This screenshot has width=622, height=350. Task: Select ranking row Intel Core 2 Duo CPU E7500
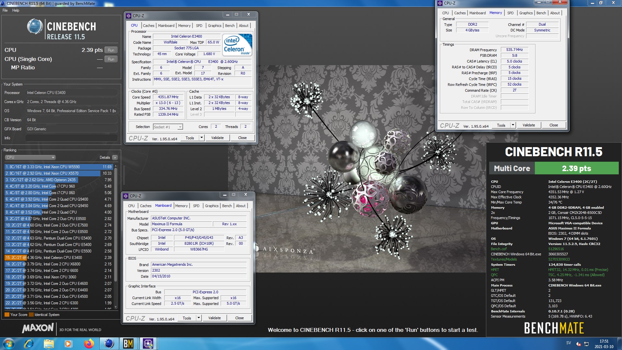pos(58,225)
